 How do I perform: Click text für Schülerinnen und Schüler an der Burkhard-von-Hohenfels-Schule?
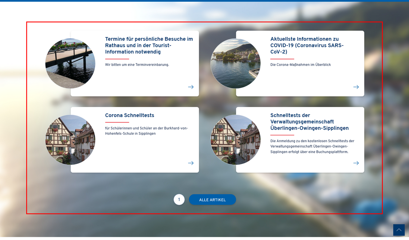(x=147, y=131)
